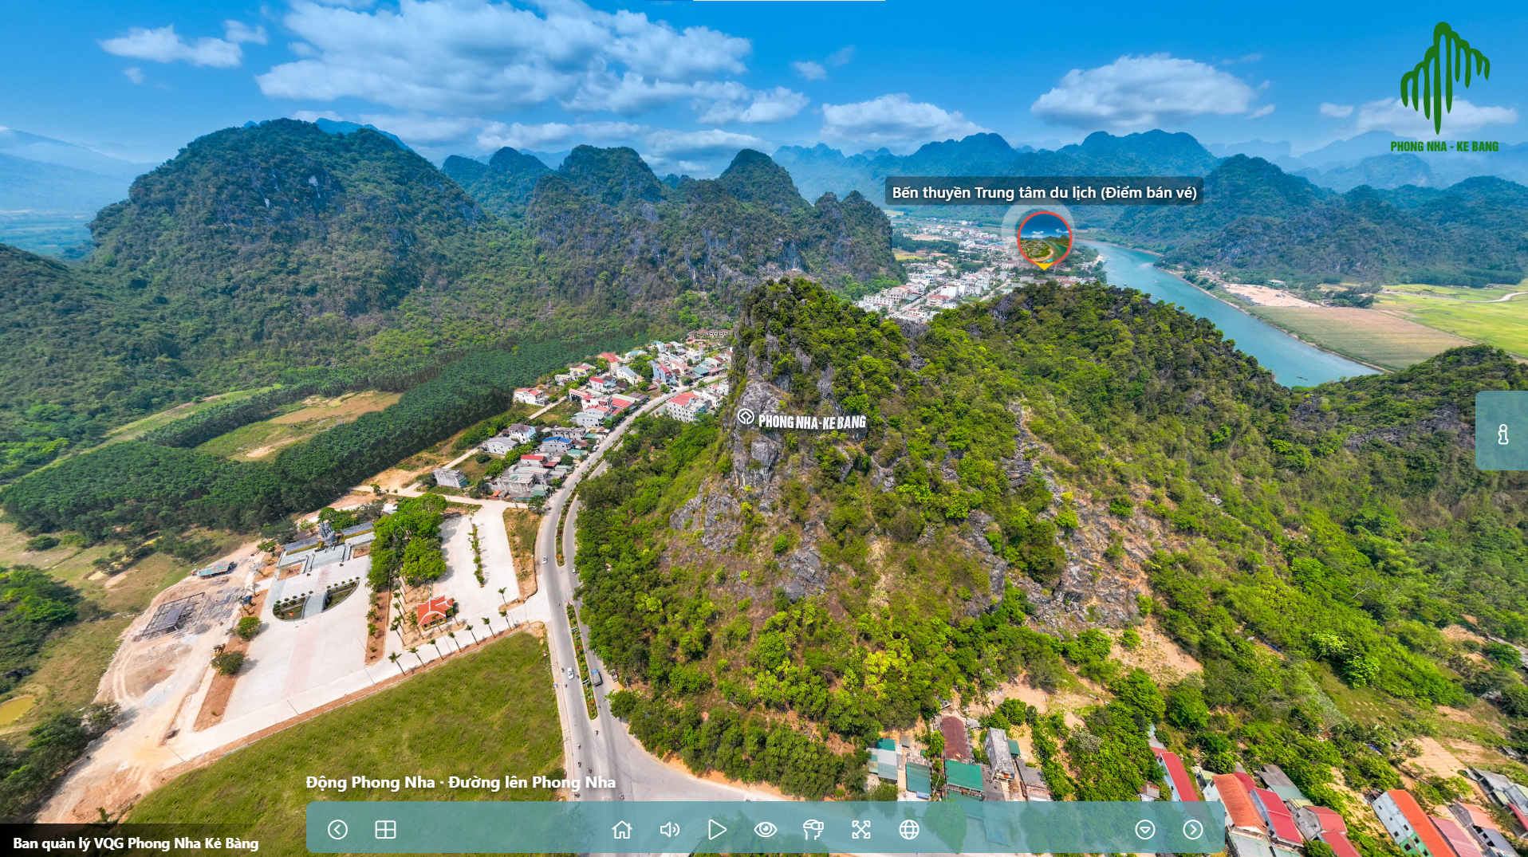The image size is (1528, 857).
Task: Click the loading progress bar at top
Action: pyautogui.click(x=789, y=1)
